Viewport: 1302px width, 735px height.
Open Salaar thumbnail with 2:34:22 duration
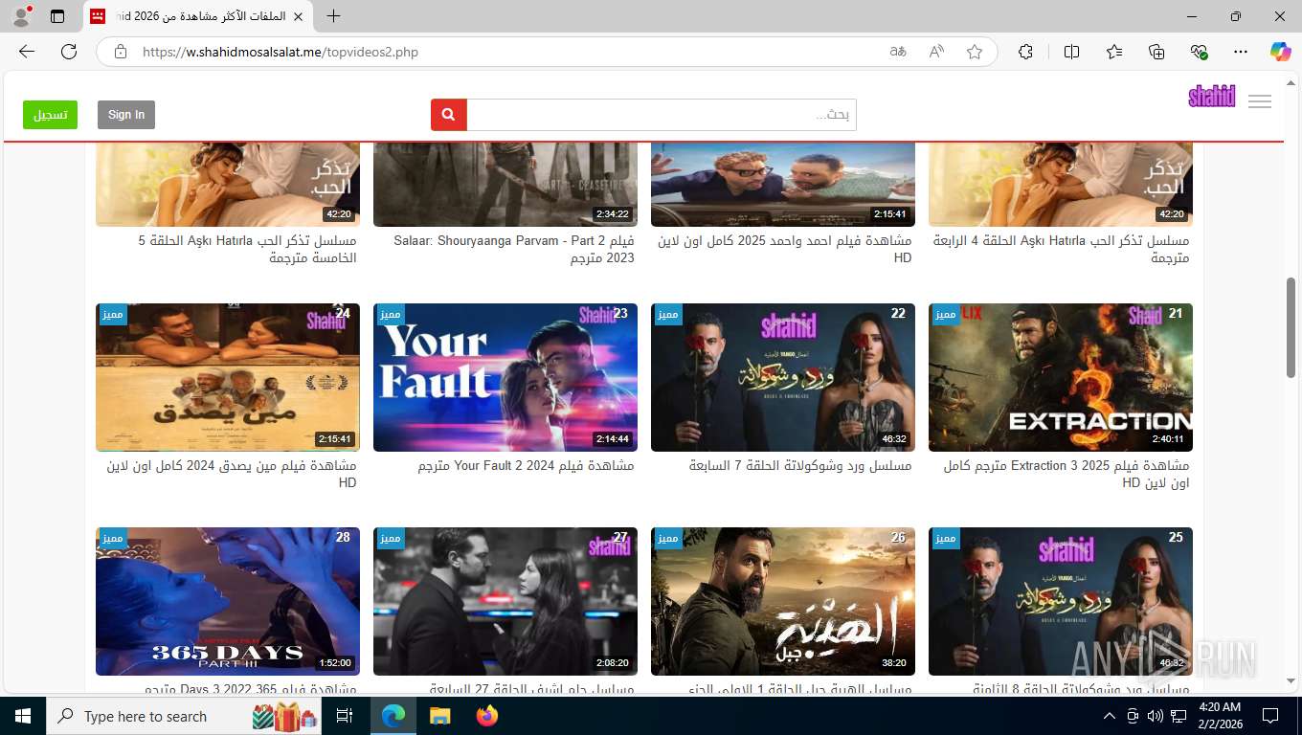tap(505, 185)
